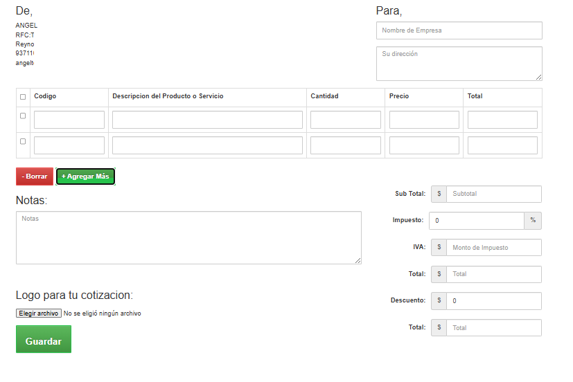
Task: Select the first row Cantidad field
Action: click(345, 120)
